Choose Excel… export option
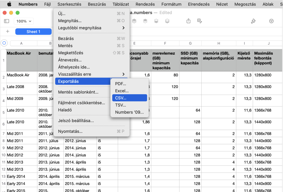The width and height of the screenshot is (283, 192). (130, 91)
